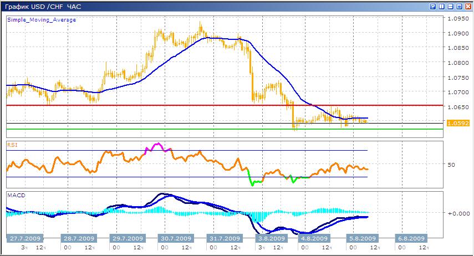
Task: Maximize the USD/CHF chart window
Action: tap(460, 6)
